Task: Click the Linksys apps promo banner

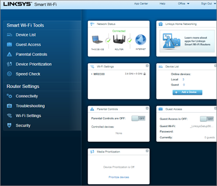Action: 187,41
